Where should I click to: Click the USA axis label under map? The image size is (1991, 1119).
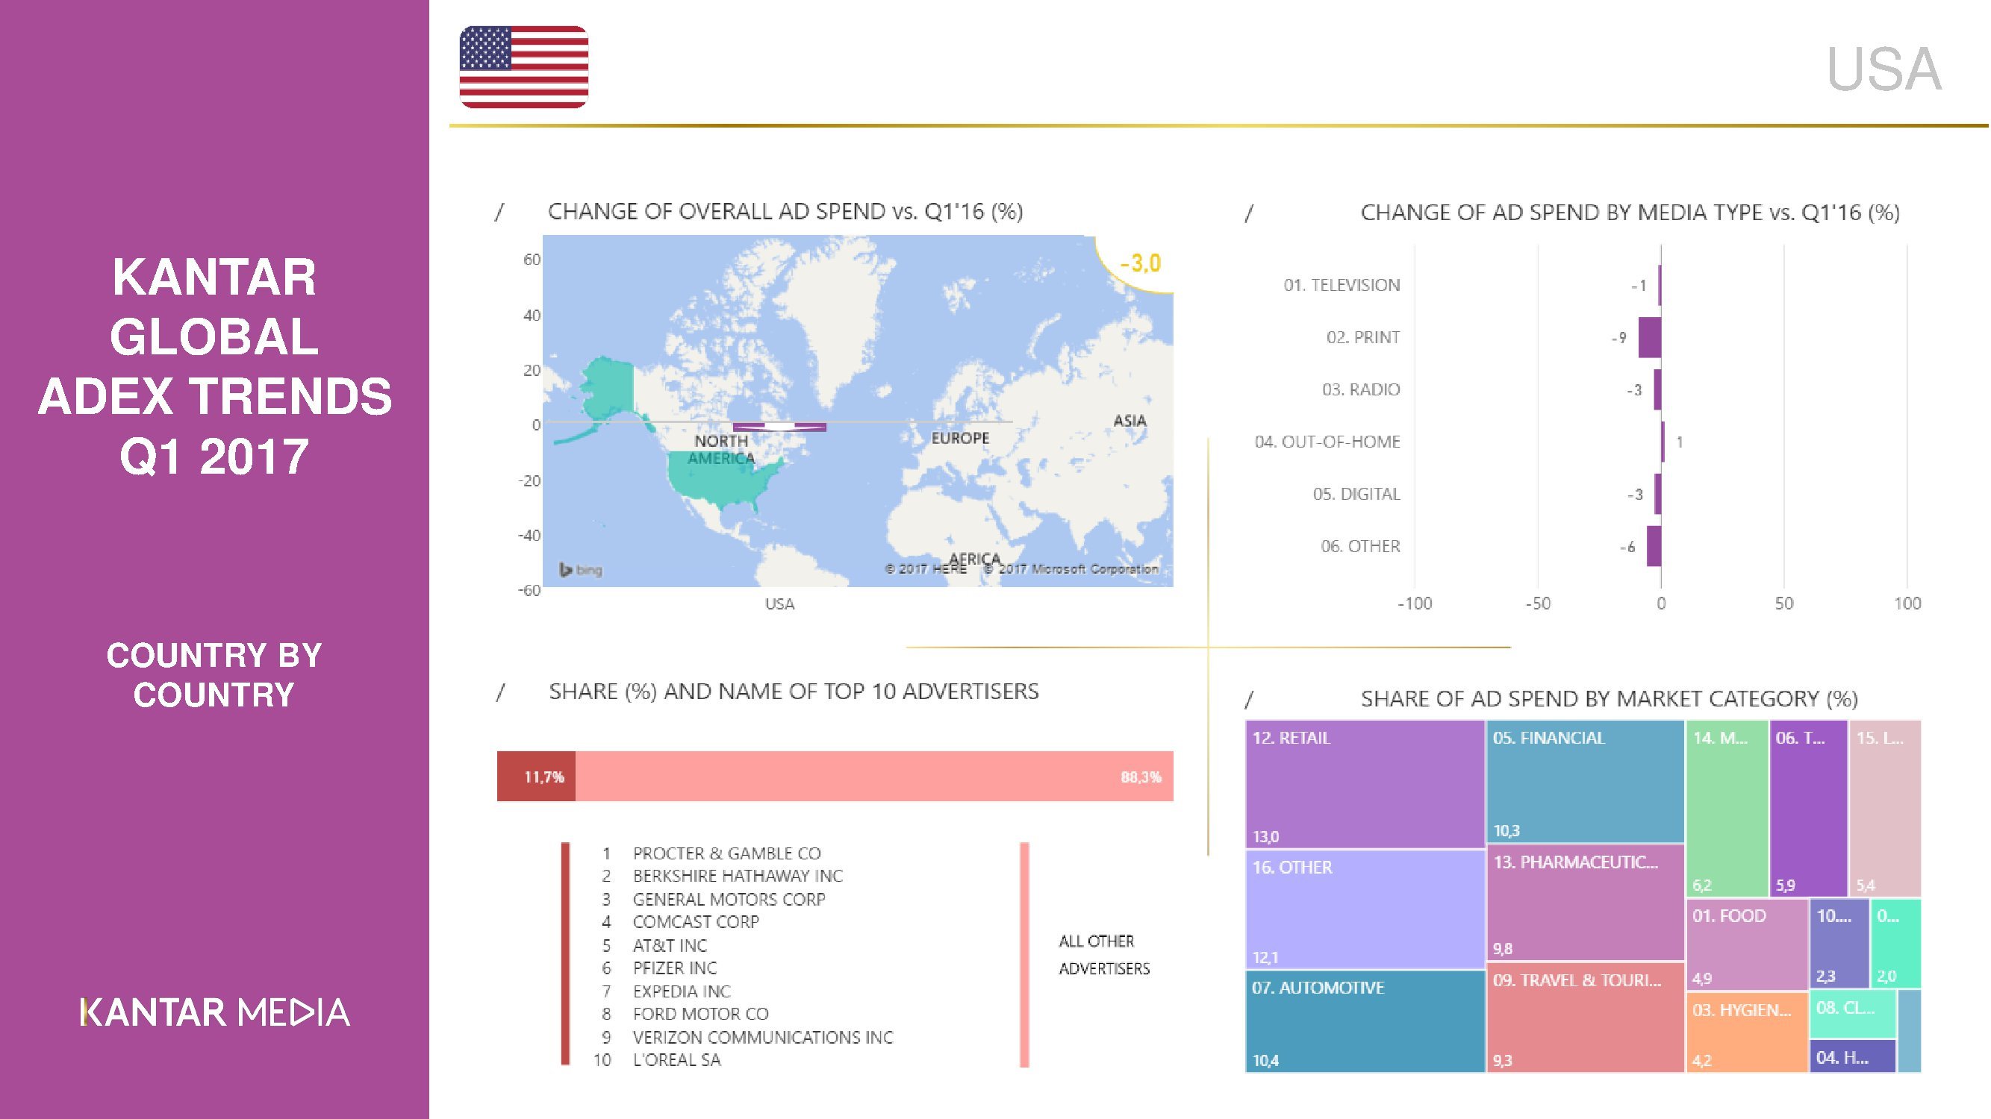click(x=779, y=604)
